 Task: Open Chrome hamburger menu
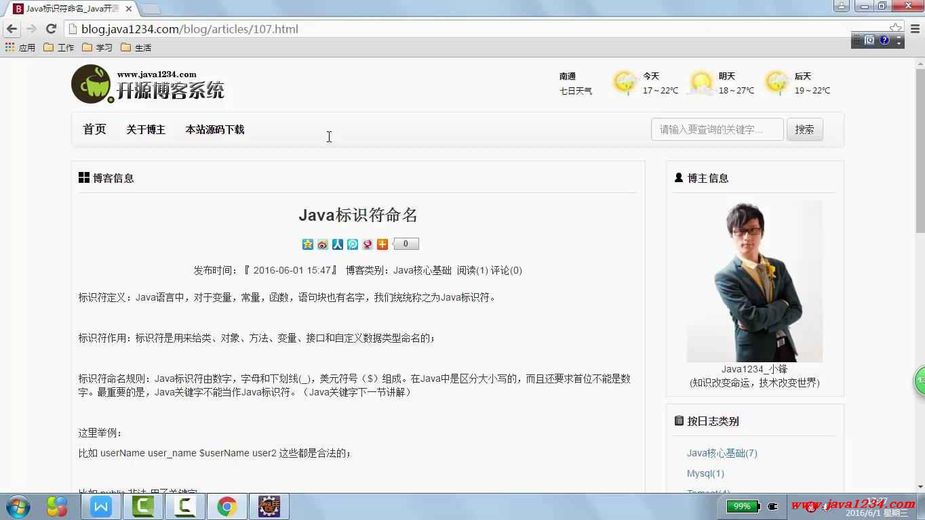[x=913, y=29]
